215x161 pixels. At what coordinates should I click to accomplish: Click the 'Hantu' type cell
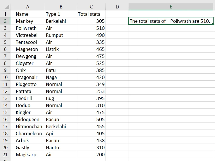coord(61,148)
